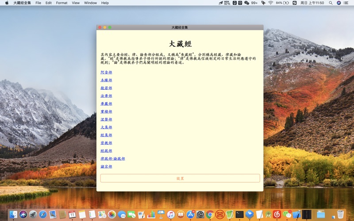Image resolution: width=354 pixels, height=221 pixels.
Task: Open the 大藏经全集 application menu
Action: (22, 3)
